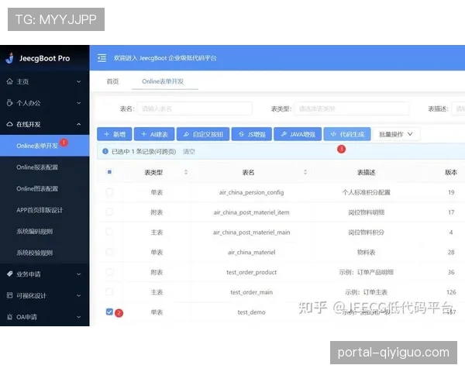465x372 pixels.
Task: Click the 自定义按钮 button
Action: [203, 134]
